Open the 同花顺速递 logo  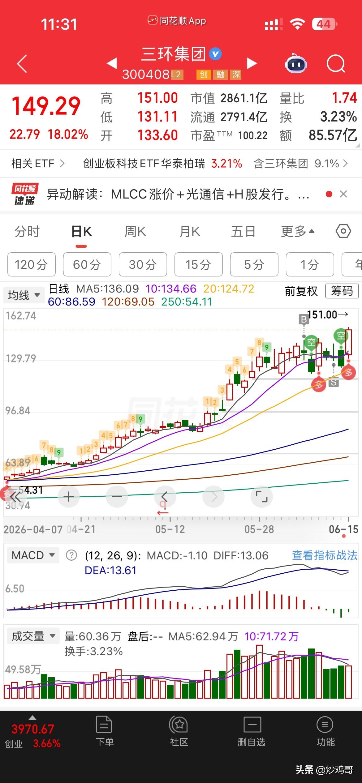click(x=25, y=194)
